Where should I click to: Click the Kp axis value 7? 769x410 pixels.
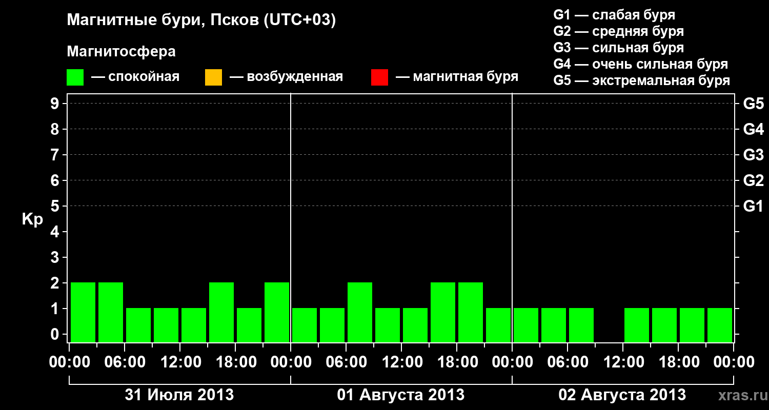pyautogui.click(x=56, y=155)
